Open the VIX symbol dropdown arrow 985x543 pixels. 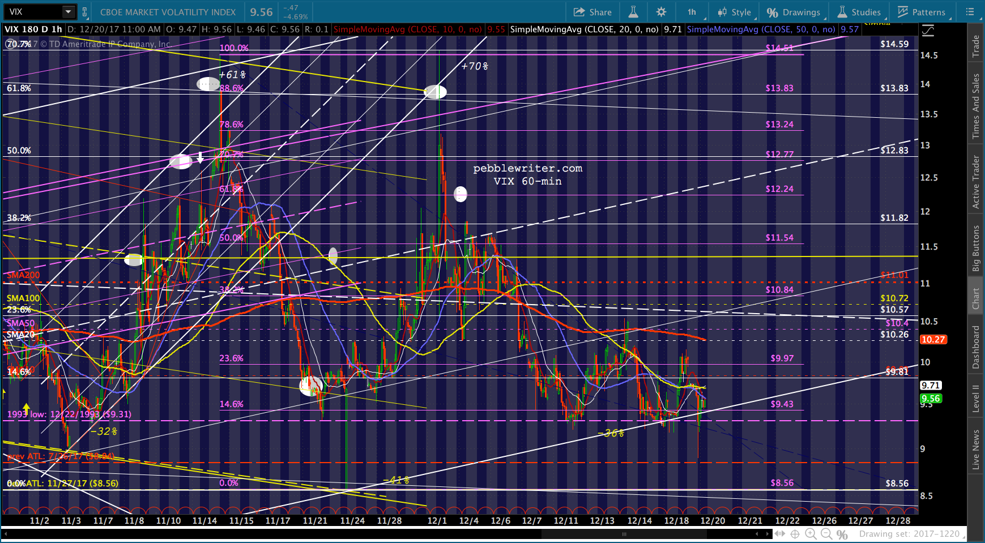click(x=69, y=12)
